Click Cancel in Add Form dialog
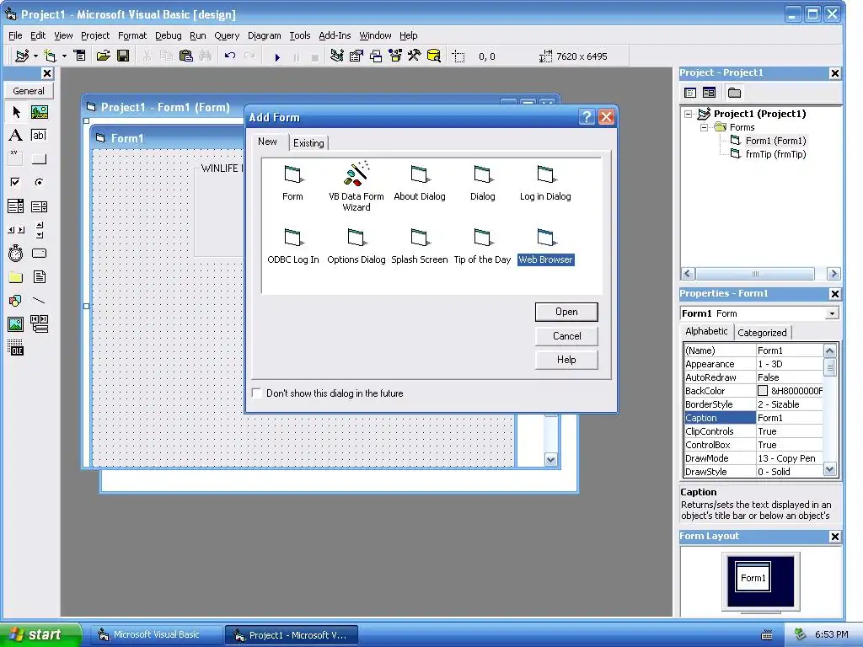Image resolution: width=863 pixels, height=647 pixels. pyautogui.click(x=566, y=335)
